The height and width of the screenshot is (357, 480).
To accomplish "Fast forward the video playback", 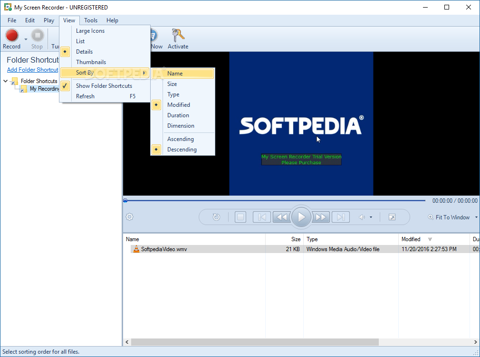I will [x=321, y=217].
